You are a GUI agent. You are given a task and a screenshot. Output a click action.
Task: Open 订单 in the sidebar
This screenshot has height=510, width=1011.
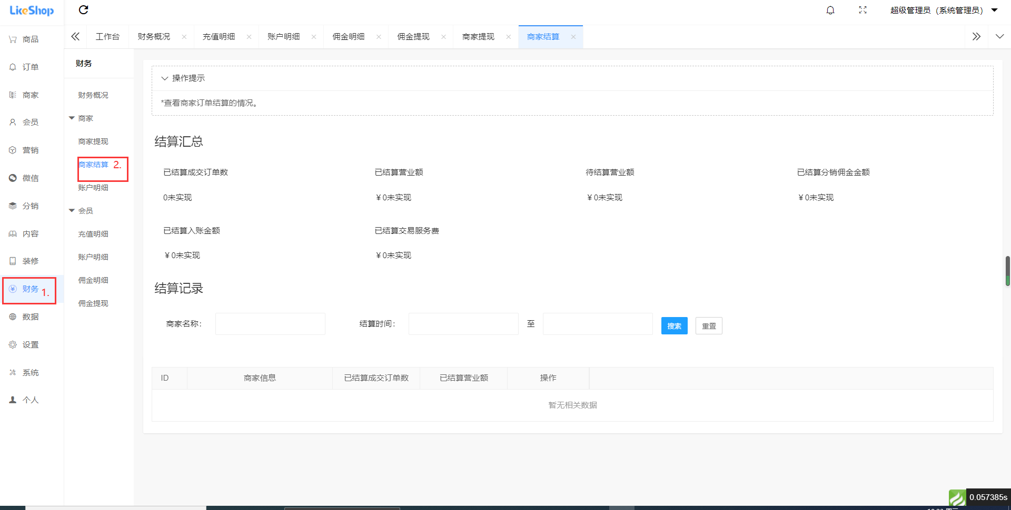pos(31,67)
